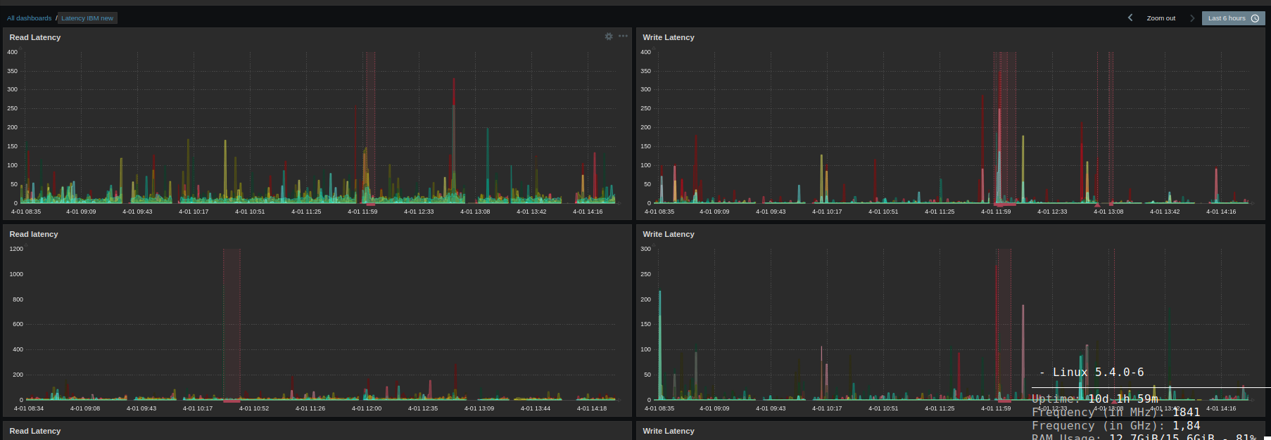
Task: Click the bottom-right Write Latency widget header
Action: pos(669,431)
